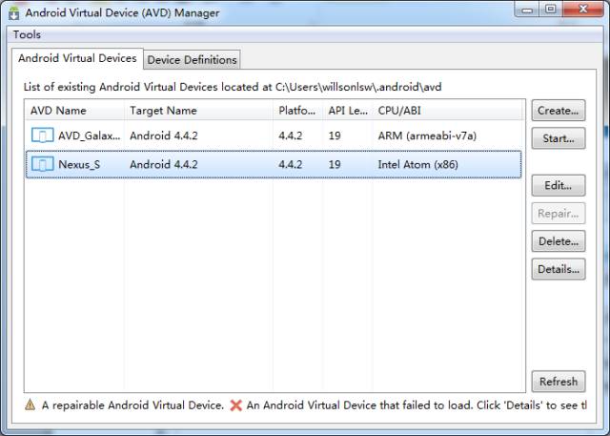Screen dimensions: 610x436
Task: Click the red X failed-load icon
Action: (235, 405)
